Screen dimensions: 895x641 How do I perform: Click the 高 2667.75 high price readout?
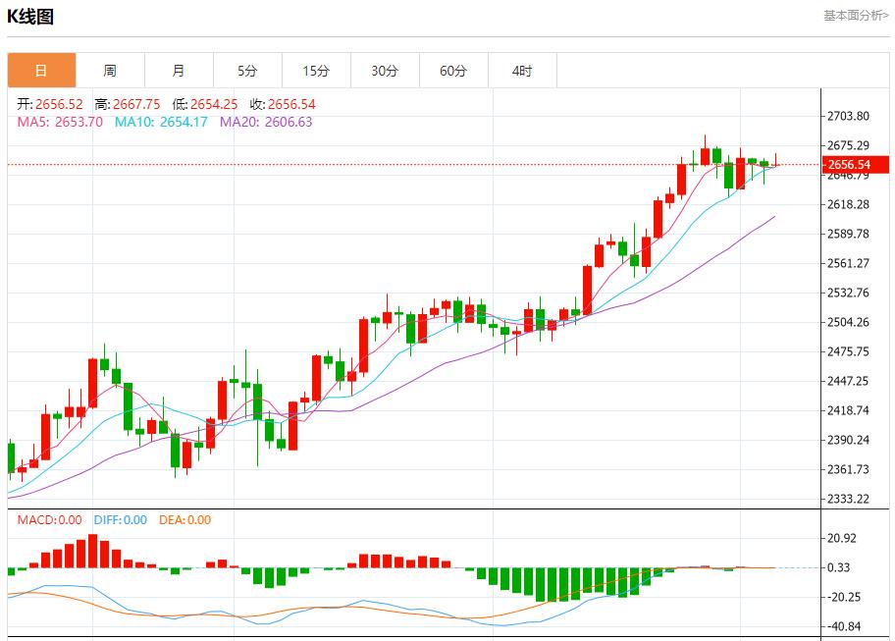[128, 104]
